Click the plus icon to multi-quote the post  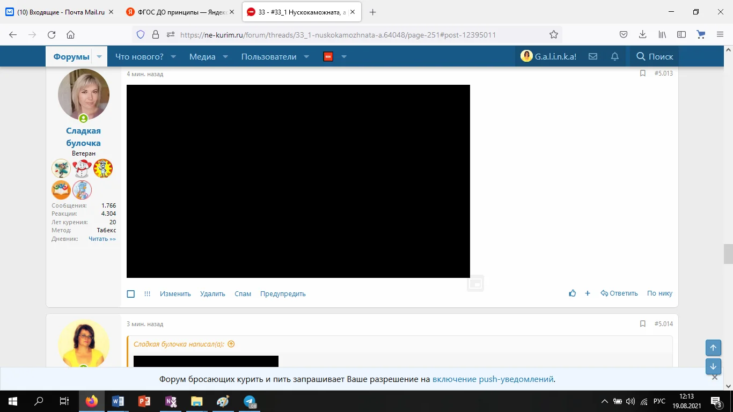(587, 293)
